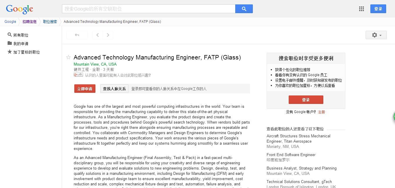Star the FATP Glass job posting

(x=68, y=57)
